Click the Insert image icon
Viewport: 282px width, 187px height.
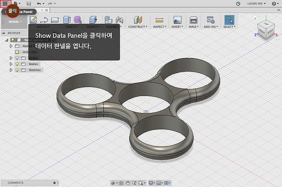tap(177, 20)
